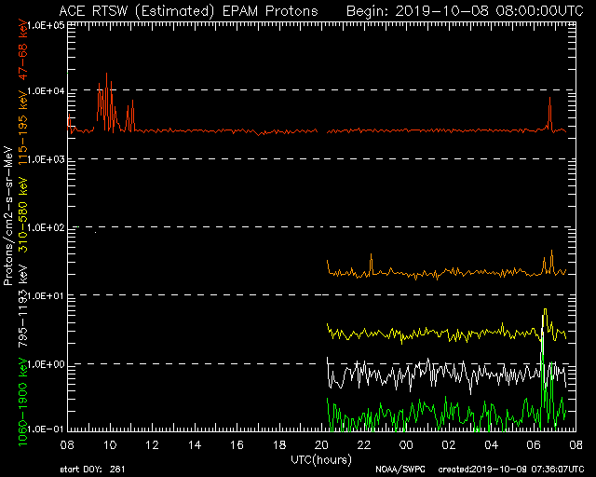Click the 00 hour tick label on x-axis
Image resolution: width=596 pixels, height=477 pixels.
406,445
